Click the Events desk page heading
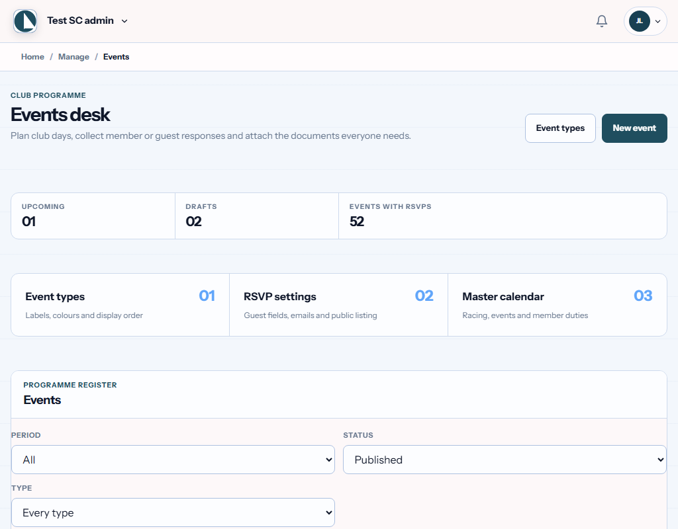Viewport: 678px width, 529px height. [60, 115]
